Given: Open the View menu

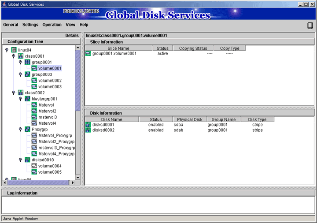Looking at the screenshot, I should pos(70,25).
